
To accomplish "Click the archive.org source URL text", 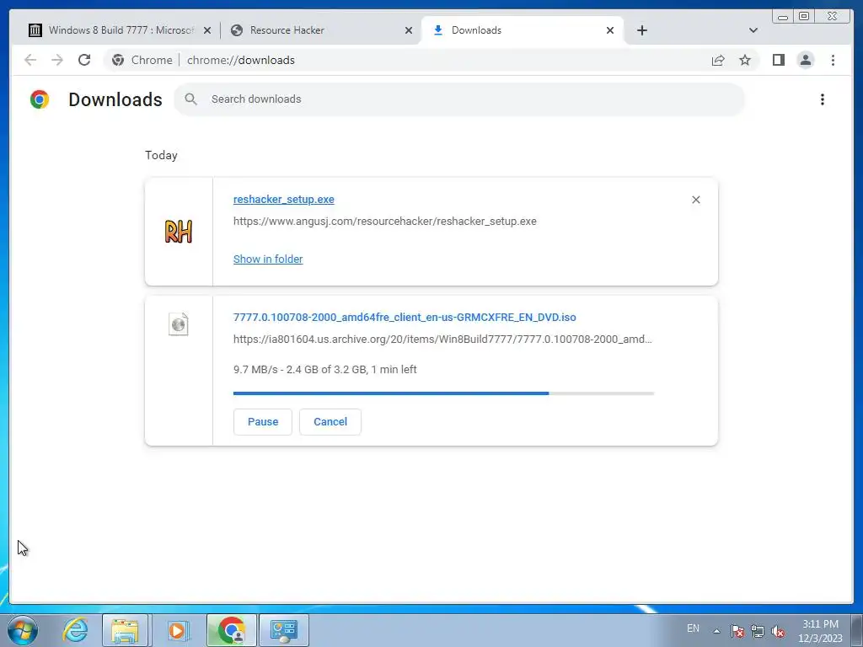I will click(442, 340).
